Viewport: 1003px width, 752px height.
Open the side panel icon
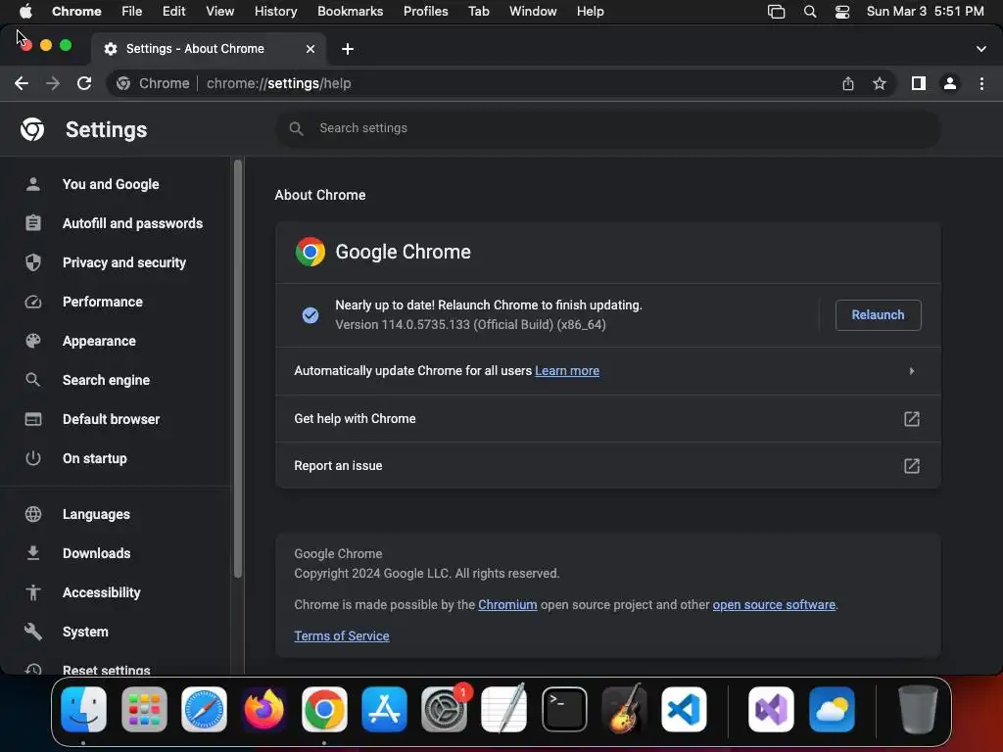pos(919,83)
